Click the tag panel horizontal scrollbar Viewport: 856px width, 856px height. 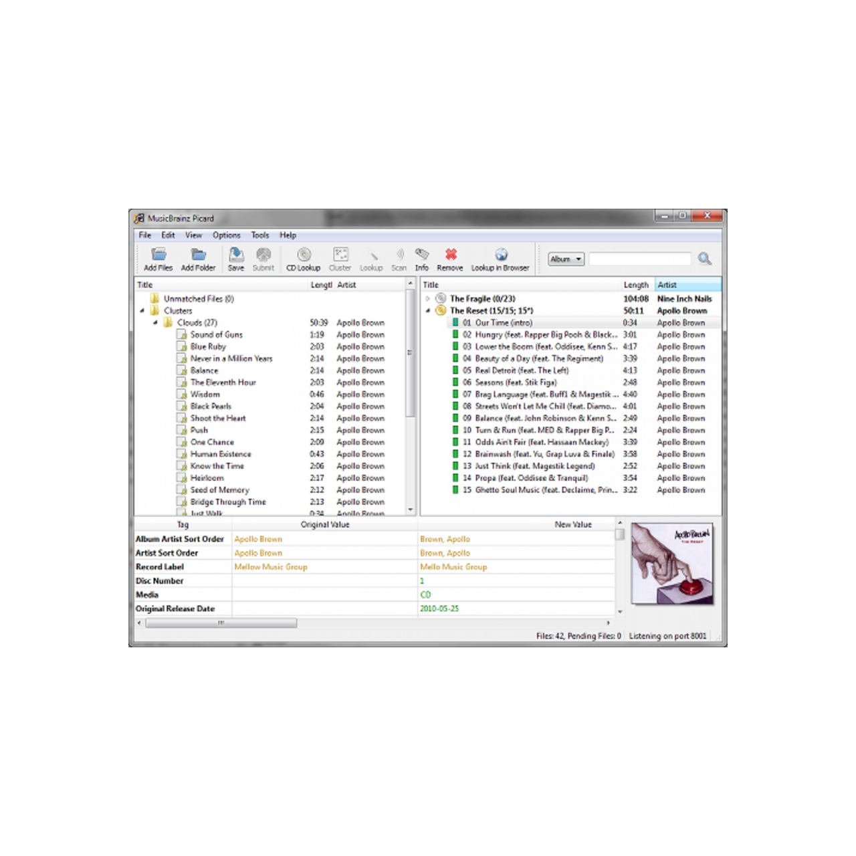pyautogui.click(x=221, y=623)
